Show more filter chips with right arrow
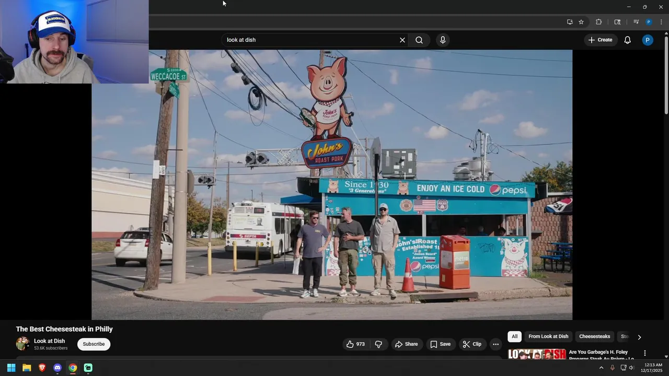 click(x=639, y=337)
